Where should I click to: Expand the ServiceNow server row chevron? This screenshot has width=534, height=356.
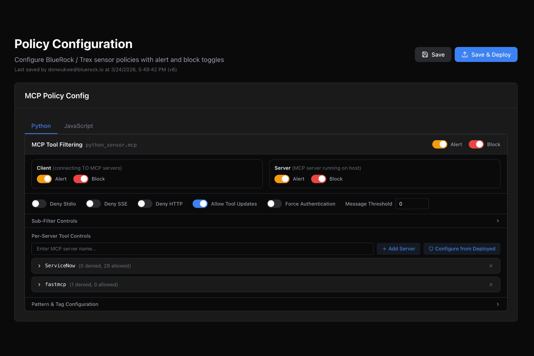pos(39,266)
